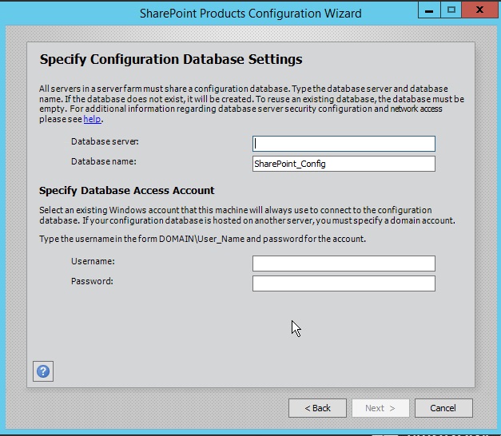Click the "Database server:" label
501x436 pixels.
(x=105, y=142)
